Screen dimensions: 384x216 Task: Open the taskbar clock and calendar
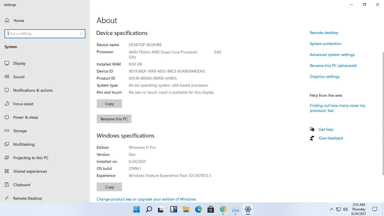359,209
